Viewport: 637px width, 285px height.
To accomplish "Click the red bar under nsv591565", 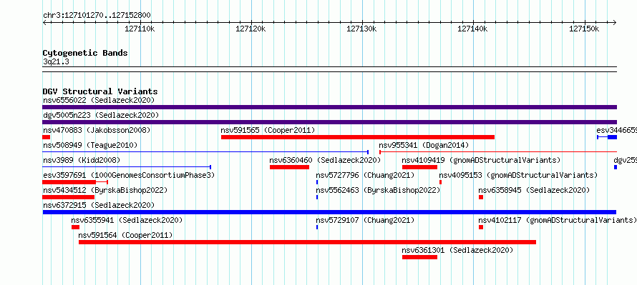I will pos(357,137).
